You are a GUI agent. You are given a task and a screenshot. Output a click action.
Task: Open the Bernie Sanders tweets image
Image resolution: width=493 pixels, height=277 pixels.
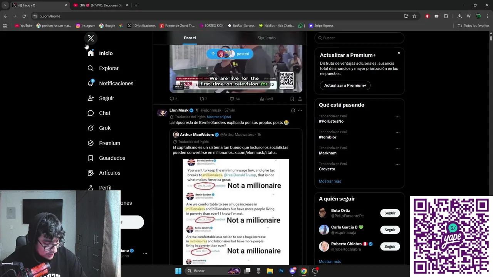point(236,212)
